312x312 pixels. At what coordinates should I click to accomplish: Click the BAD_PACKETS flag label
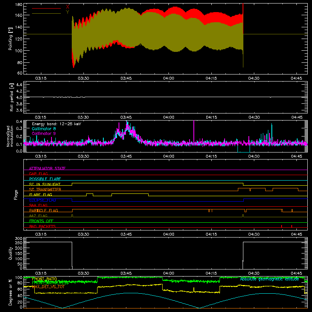tap(43, 226)
